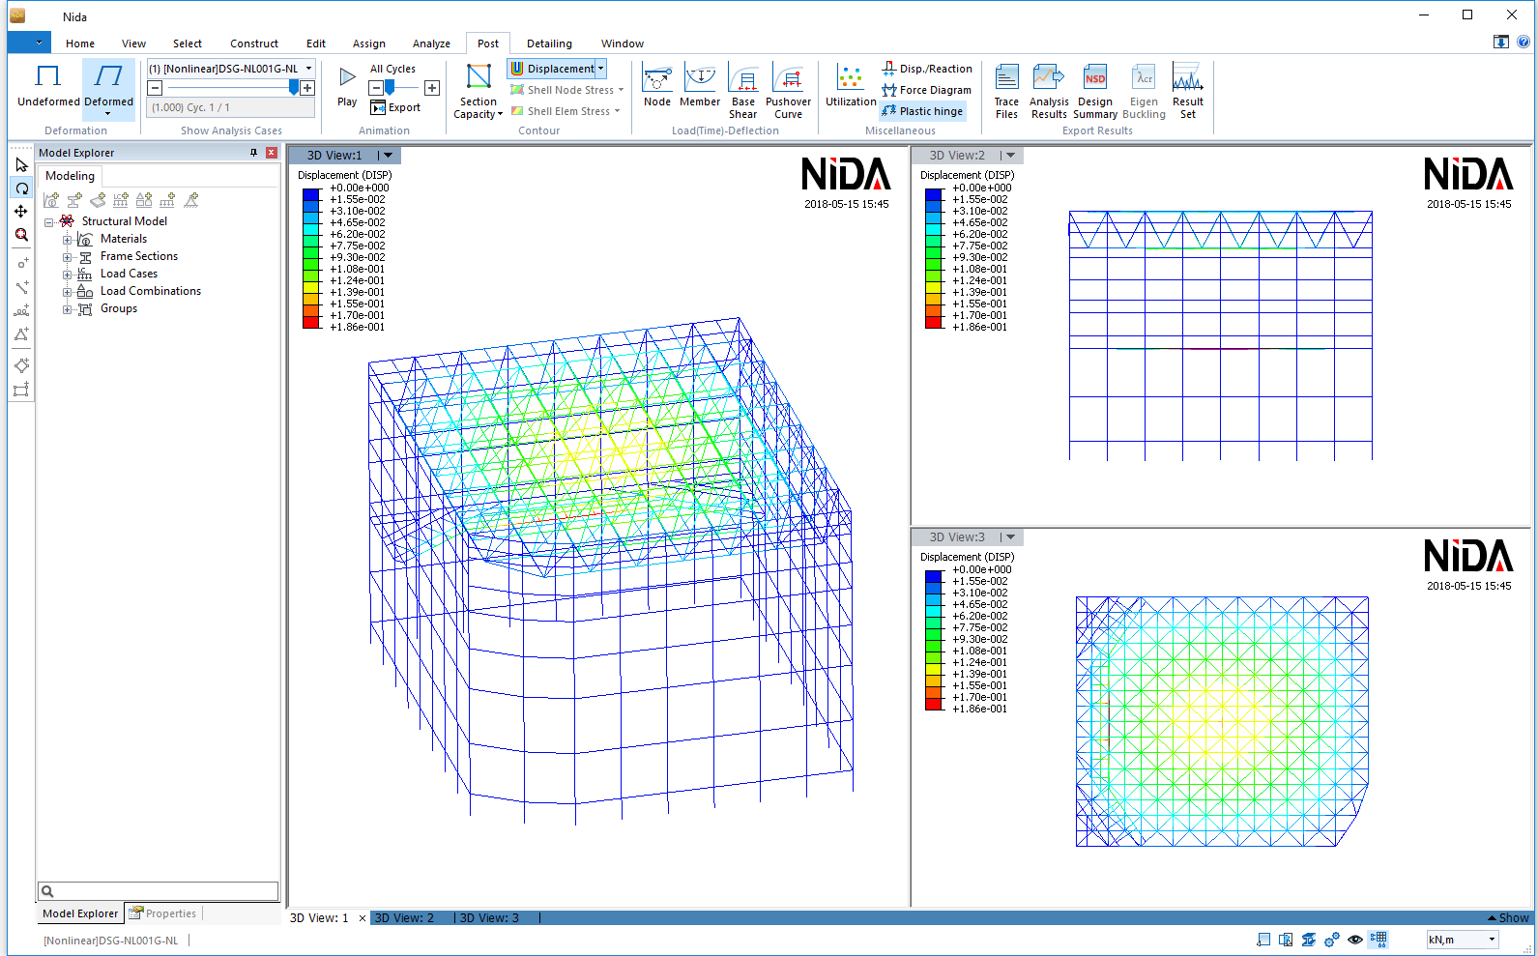This screenshot has height=956, width=1538.
Task: Show the Base Shear curve
Action: coord(743,93)
